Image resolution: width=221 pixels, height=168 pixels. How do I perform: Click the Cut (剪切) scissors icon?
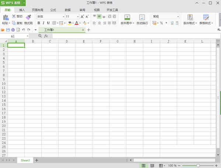(x=14, y=17)
